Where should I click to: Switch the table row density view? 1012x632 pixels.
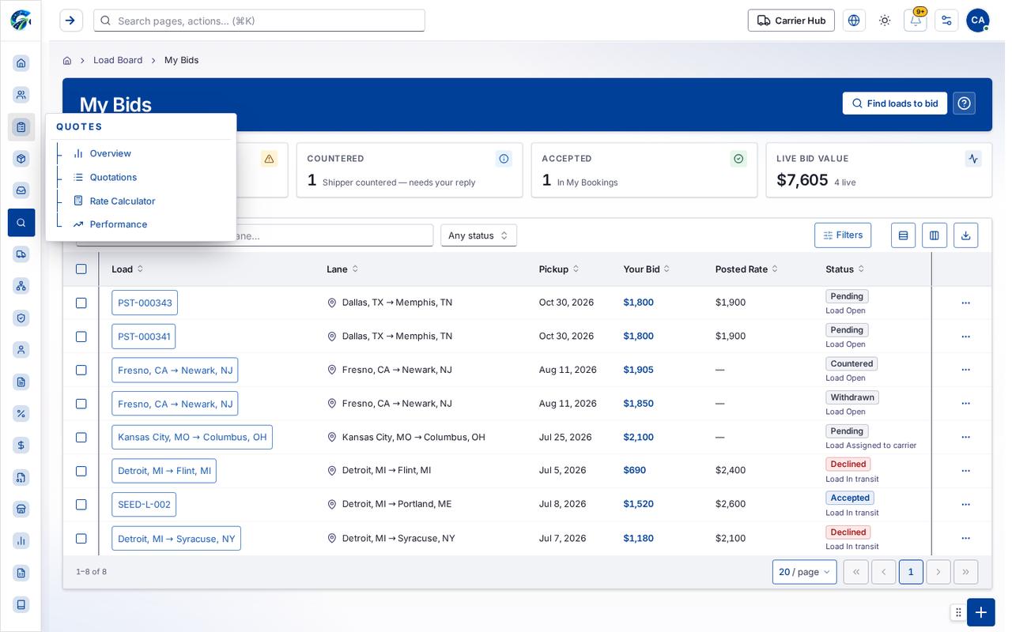click(x=904, y=235)
